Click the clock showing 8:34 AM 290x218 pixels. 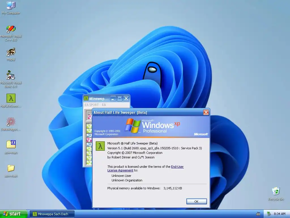pos(280,214)
